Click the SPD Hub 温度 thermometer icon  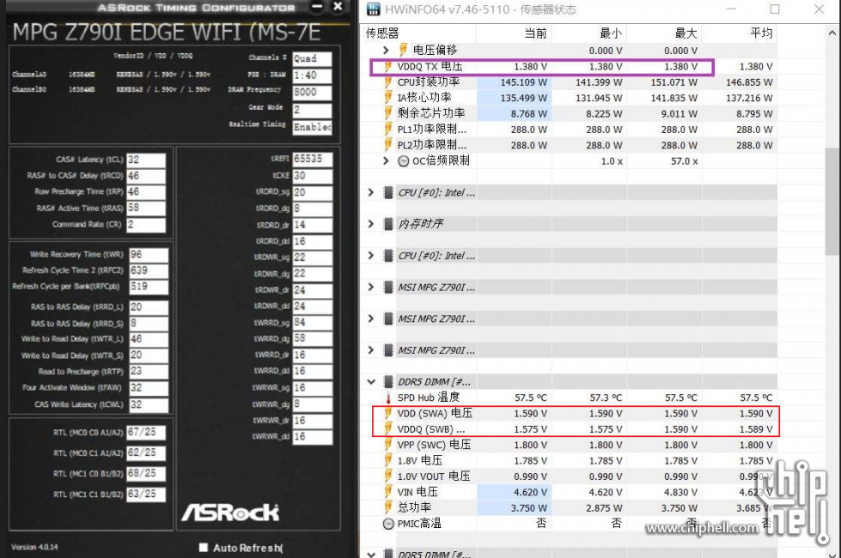(x=387, y=397)
